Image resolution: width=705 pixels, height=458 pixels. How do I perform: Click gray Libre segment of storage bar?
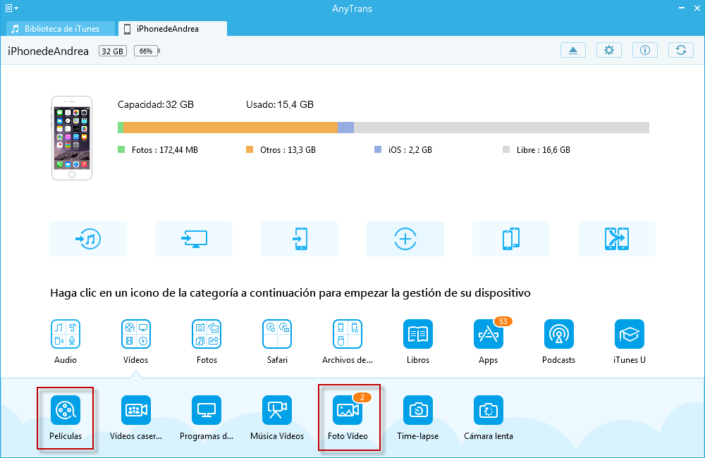pos(501,128)
